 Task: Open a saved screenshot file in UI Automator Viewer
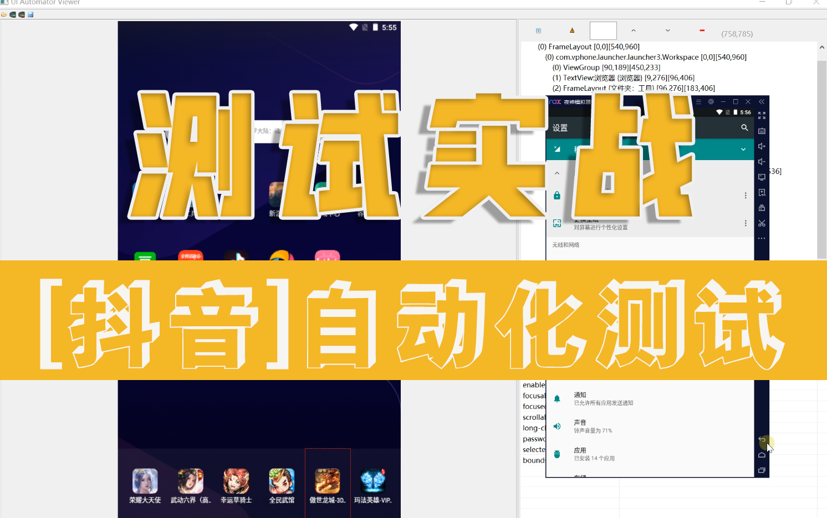coord(4,14)
